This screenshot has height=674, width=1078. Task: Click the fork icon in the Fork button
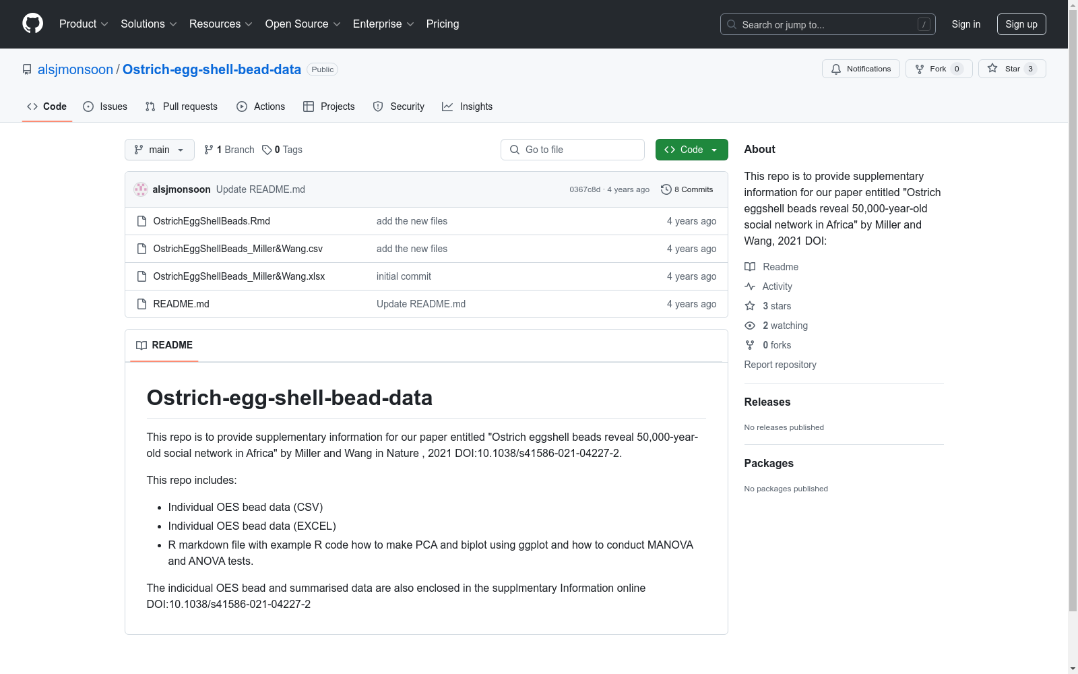pos(920,69)
